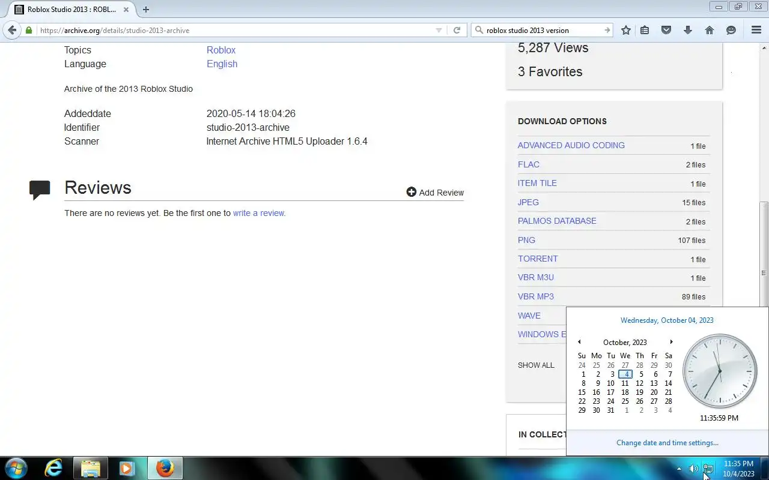This screenshot has width=769, height=480.
Task: Open the English language link
Action: pyautogui.click(x=222, y=64)
